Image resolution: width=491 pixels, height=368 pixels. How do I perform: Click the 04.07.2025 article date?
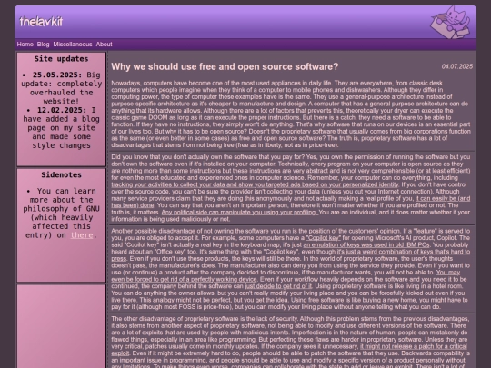tap(456, 66)
